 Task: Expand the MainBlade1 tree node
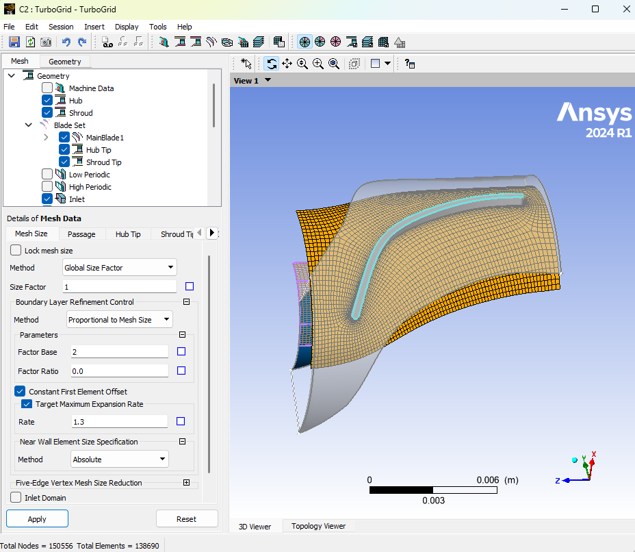[x=46, y=138]
